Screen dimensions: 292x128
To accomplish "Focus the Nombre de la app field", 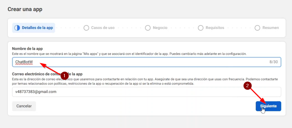I will tap(147, 62).
